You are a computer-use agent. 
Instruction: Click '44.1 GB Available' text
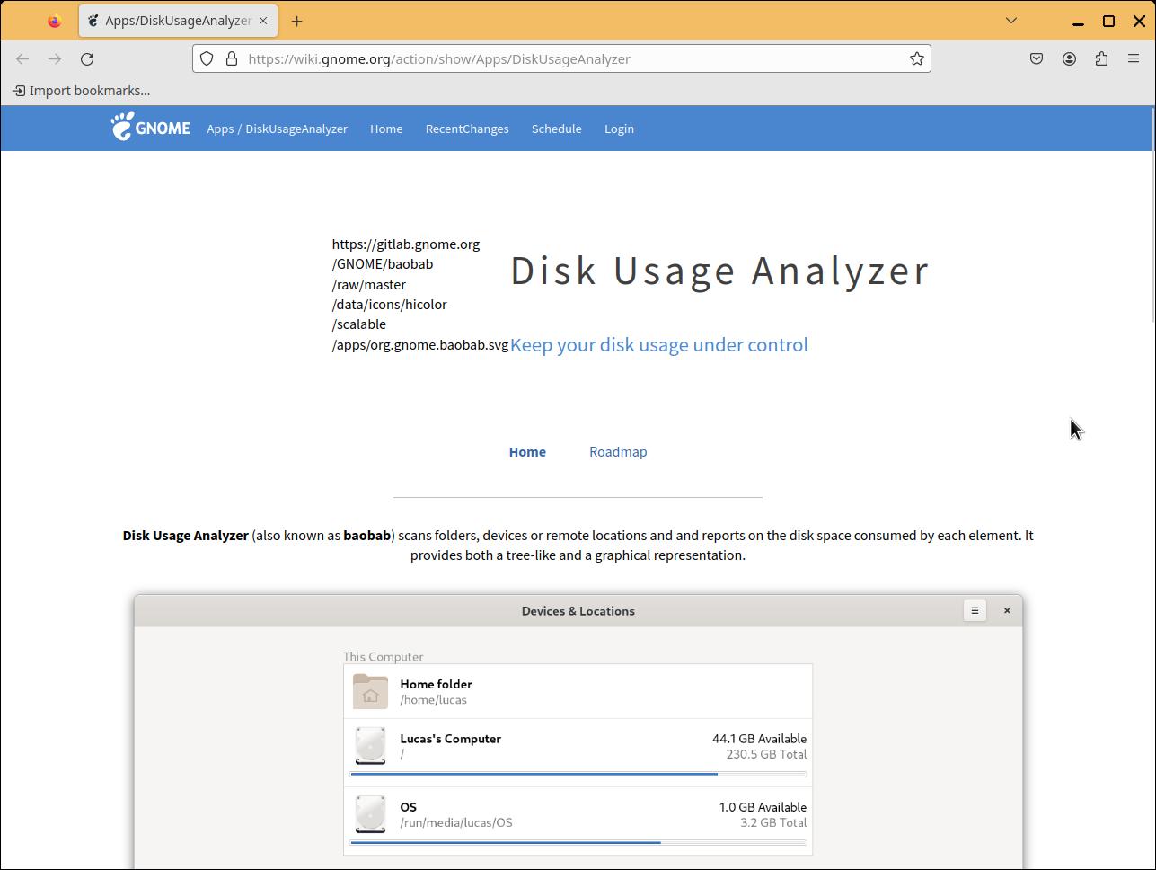tap(759, 739)
